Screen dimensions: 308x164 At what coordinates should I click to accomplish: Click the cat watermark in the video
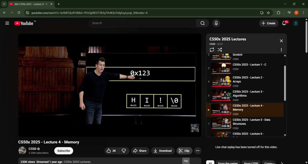(x=195, y=128)
